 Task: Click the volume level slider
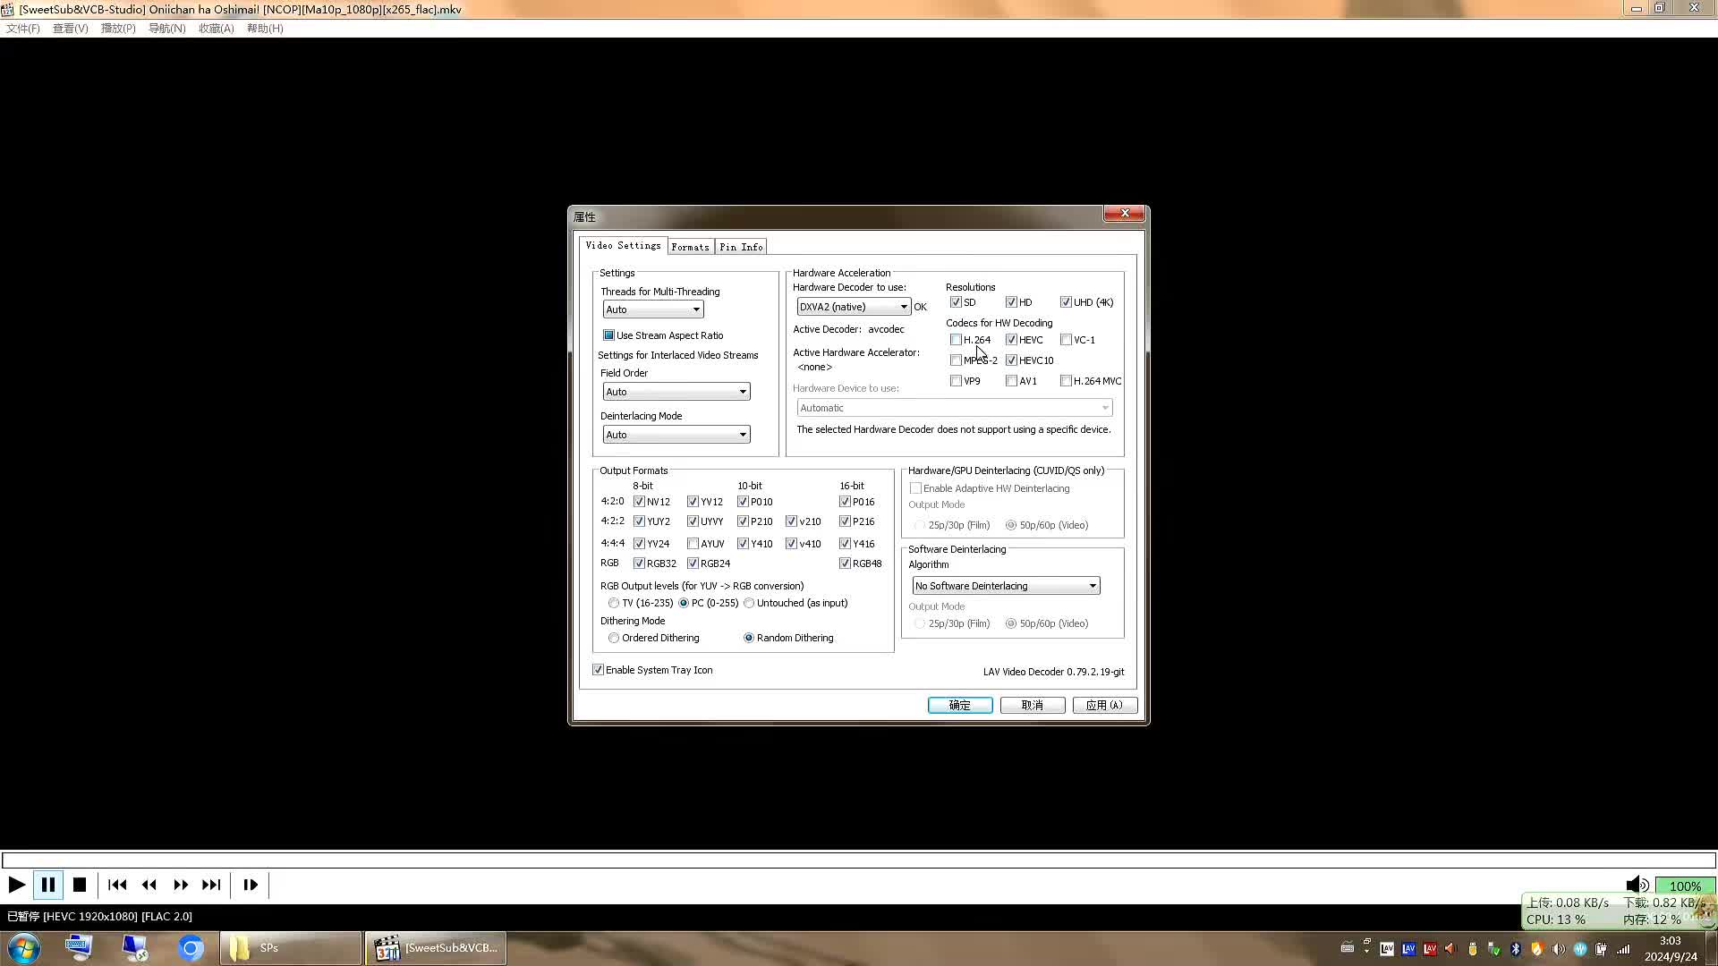coord(1686,885)
